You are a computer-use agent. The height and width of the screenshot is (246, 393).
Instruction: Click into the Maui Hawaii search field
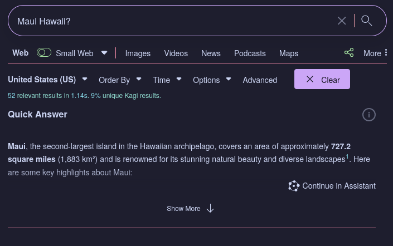167,21
